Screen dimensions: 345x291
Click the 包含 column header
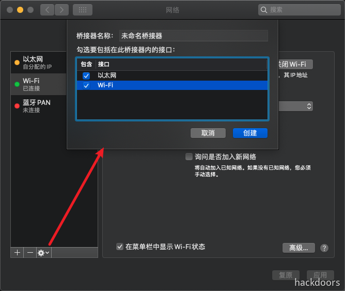[x=86, y=64]
